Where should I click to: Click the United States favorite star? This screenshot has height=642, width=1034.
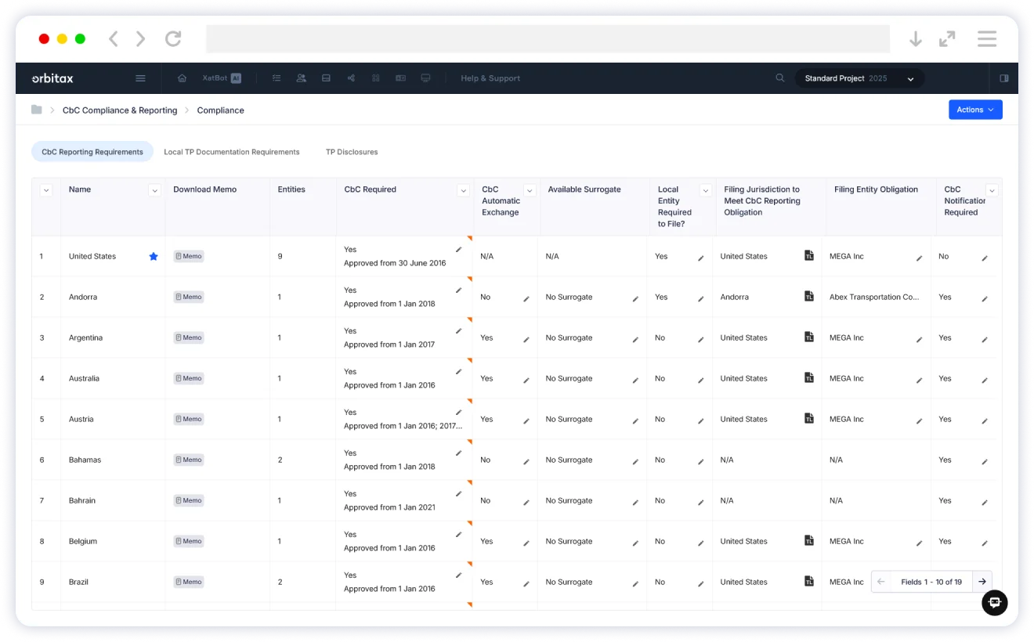154,257
